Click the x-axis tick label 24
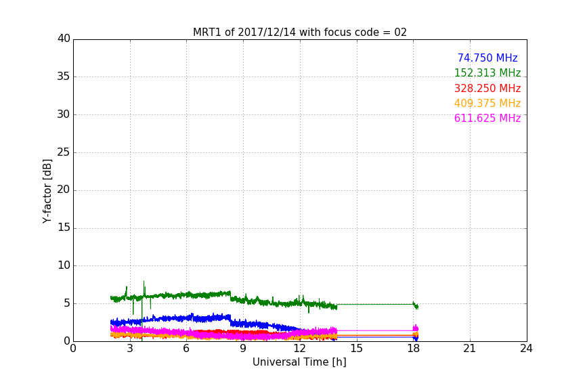This screenshot has width=585, height=390. point(526,349)
